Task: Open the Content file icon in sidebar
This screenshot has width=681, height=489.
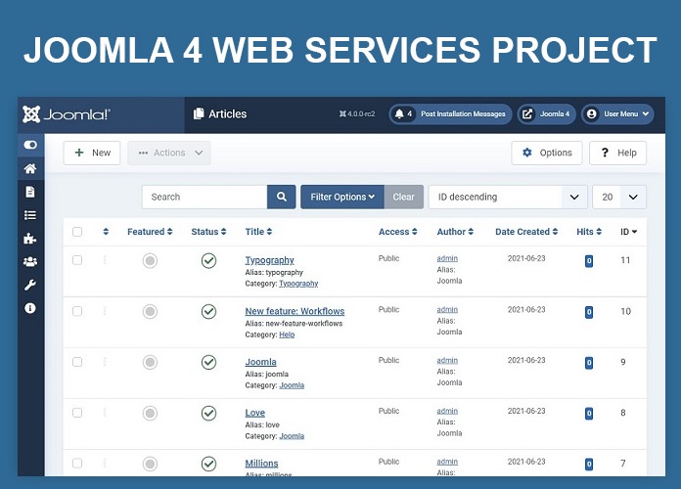Action: point(30,192)
